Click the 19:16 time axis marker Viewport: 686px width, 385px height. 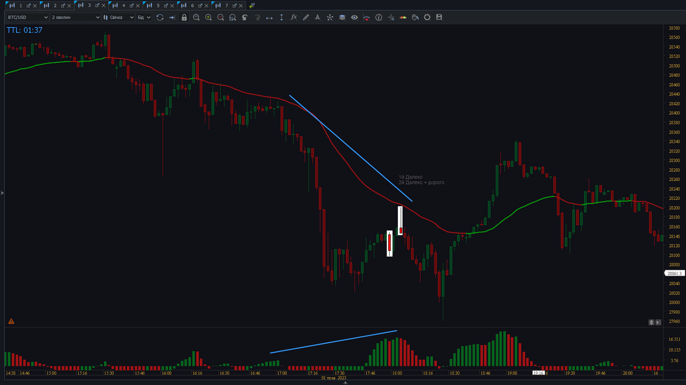[539, 373]
